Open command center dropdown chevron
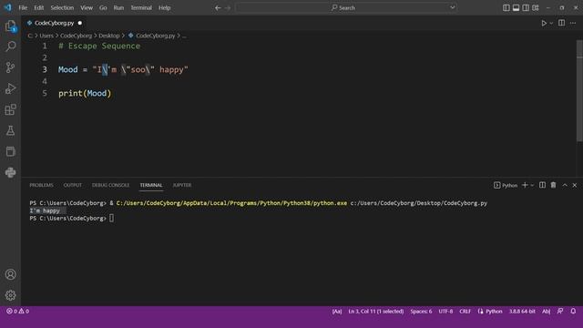 coord(452,7)
